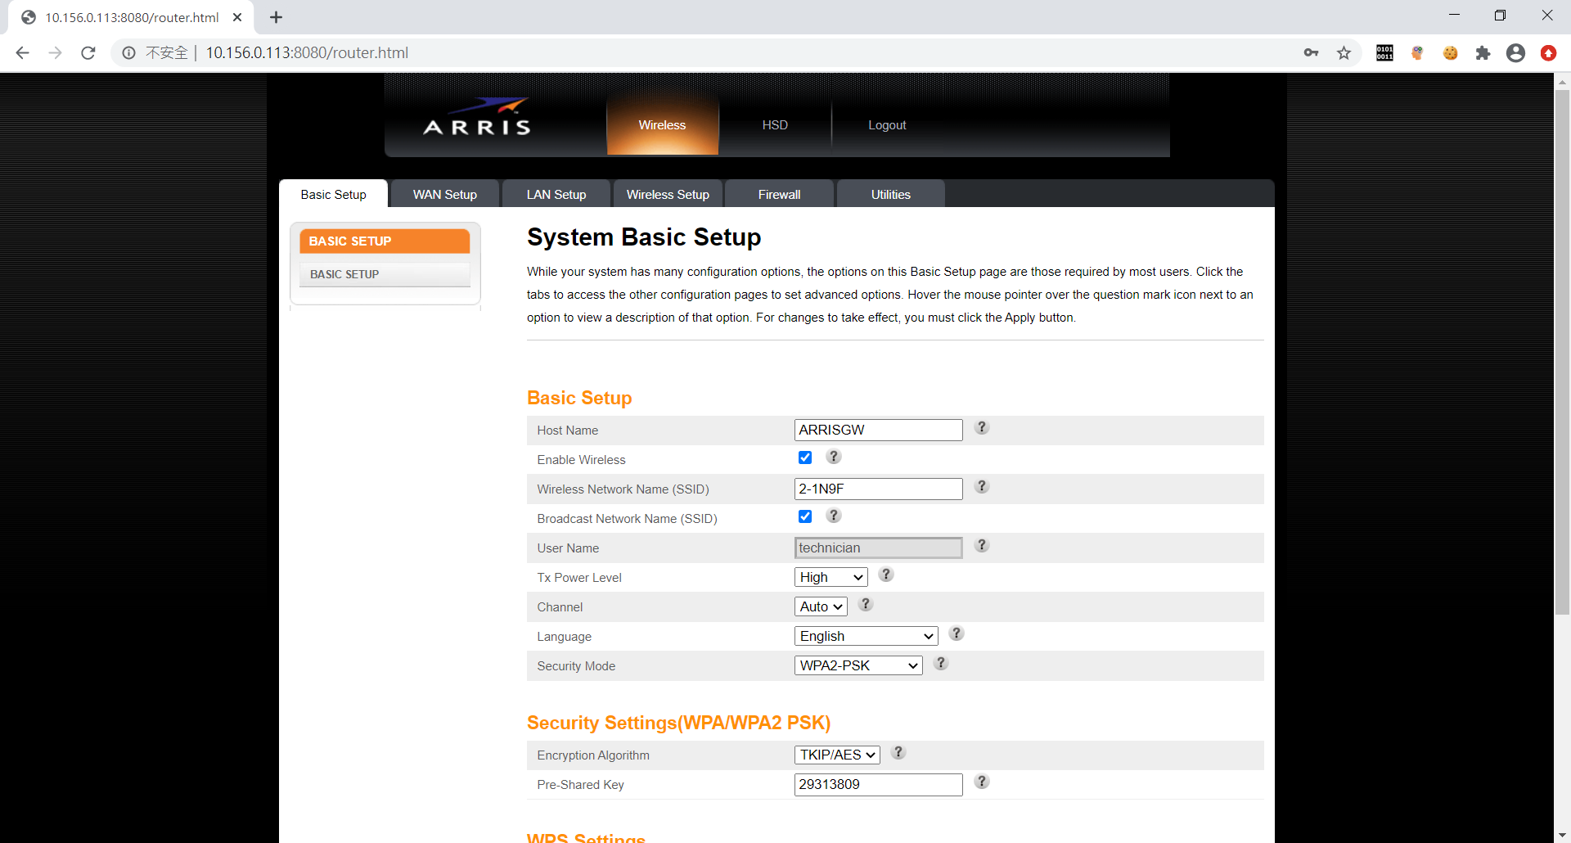Click the Security Settings(WPA/WPA2 PSK) heading

678,723
